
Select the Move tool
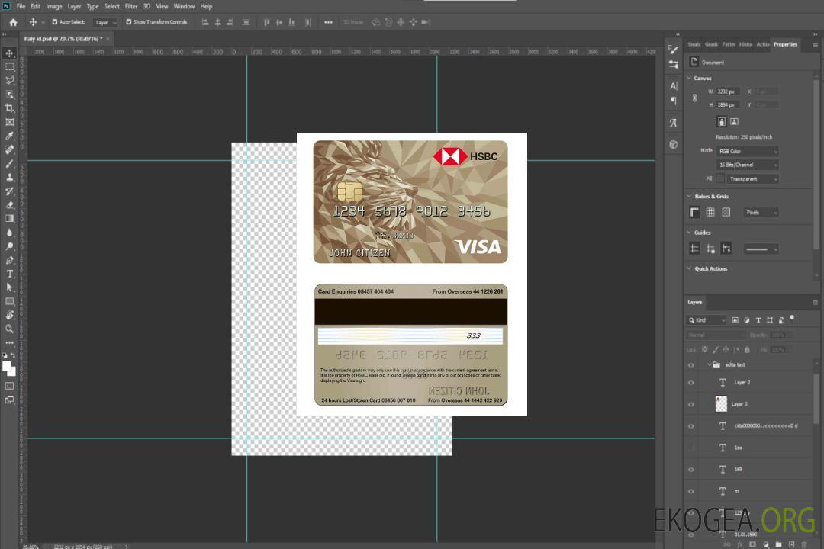tap(9, 53)
